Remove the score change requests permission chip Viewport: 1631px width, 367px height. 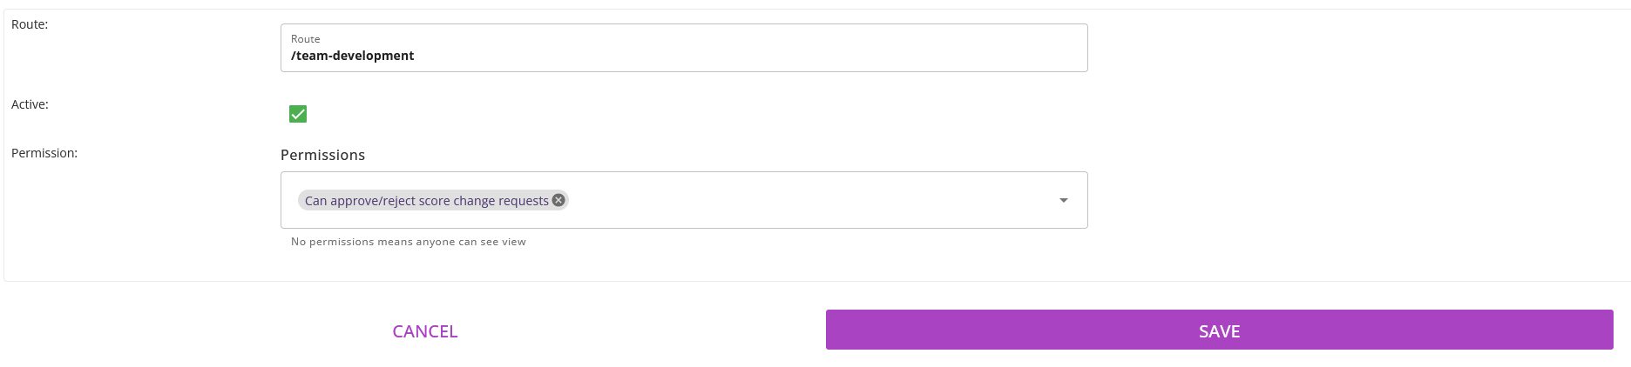pos(558,200)
